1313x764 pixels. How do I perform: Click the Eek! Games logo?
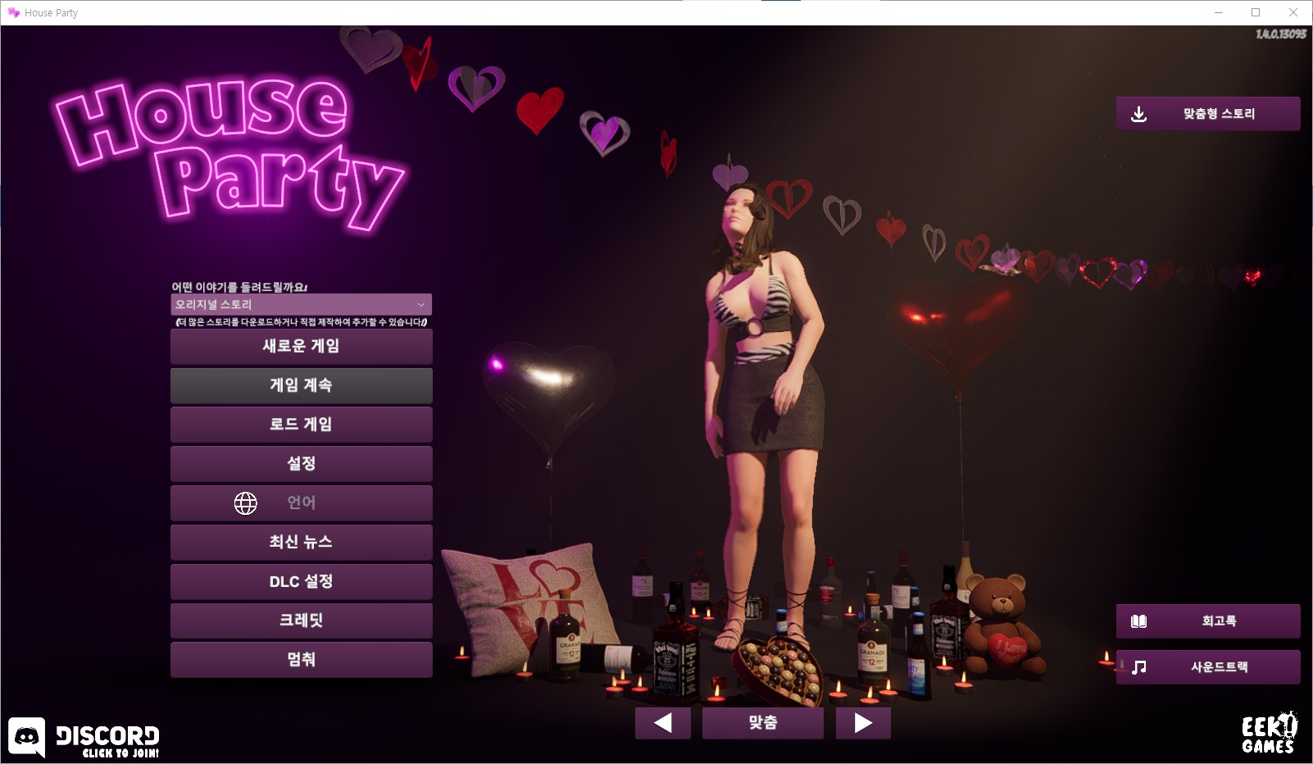1269,733
